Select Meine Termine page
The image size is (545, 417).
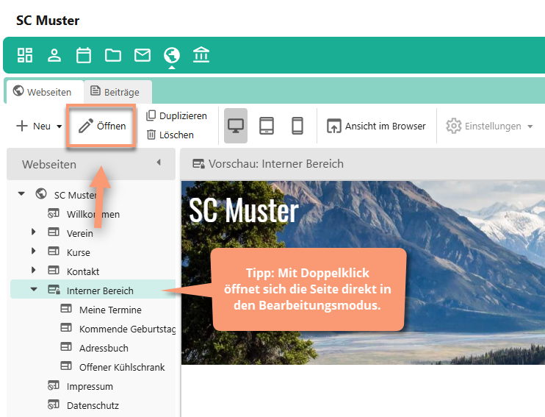tap(110, 310)
